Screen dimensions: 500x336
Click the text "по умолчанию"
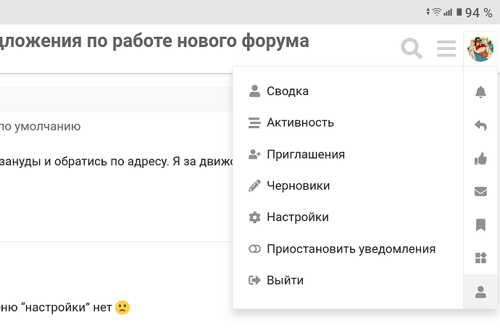click(x=40, y=127)
